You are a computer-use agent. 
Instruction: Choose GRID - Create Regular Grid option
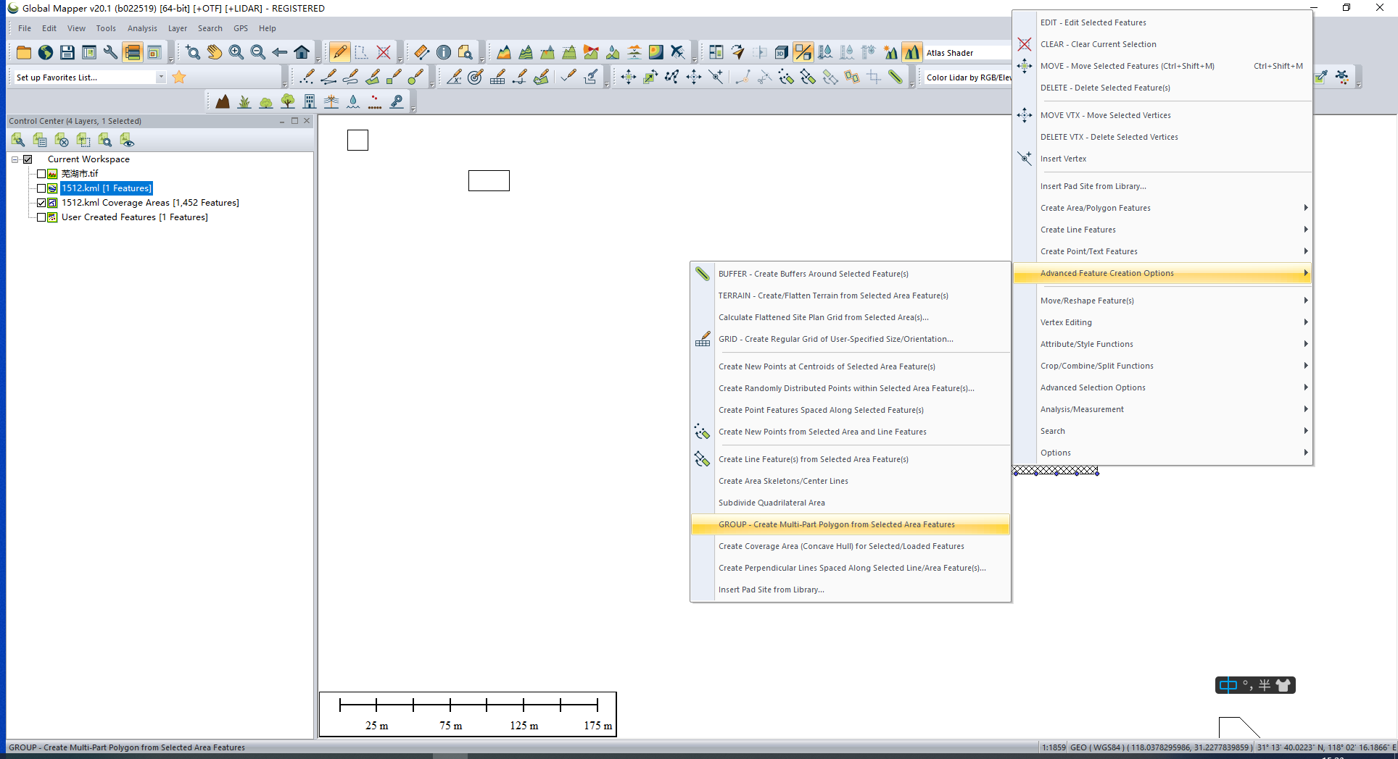[x=851, y=339]
